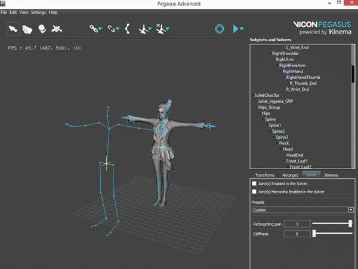
Task: Click the broken chain unlink icon
Action: point(111,29)
